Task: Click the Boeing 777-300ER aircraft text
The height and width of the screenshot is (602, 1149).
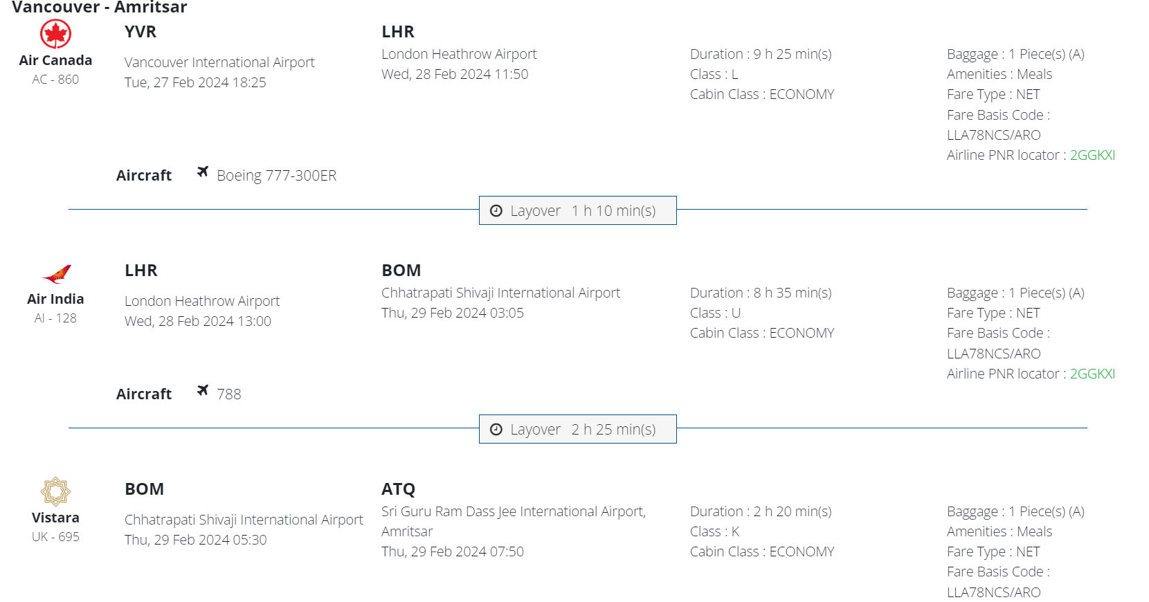Action: coord(276,176)
